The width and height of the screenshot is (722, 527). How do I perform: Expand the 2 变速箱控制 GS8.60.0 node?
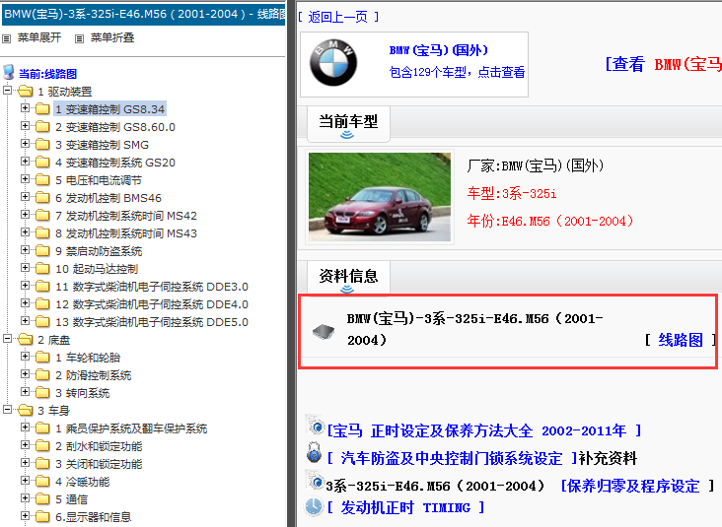[x=26, y=127]
